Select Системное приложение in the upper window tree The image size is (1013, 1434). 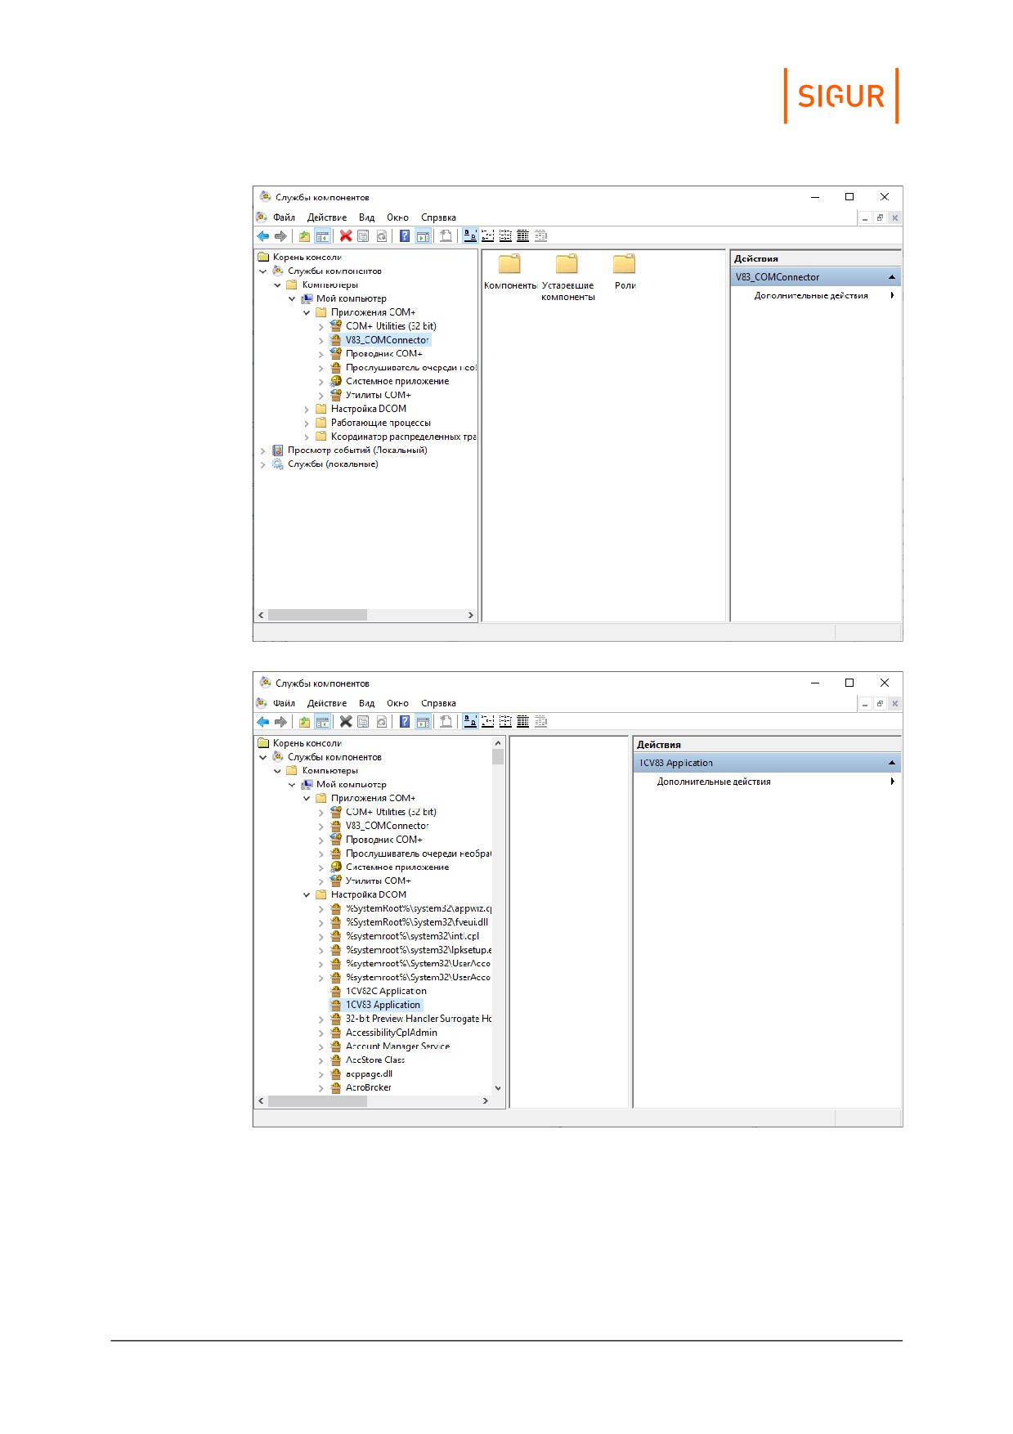pos(397,381)
